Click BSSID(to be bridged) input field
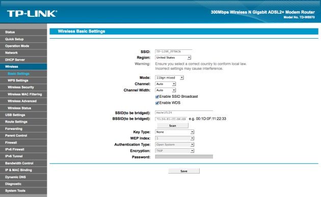321x197 pixels. pos(171,119)
